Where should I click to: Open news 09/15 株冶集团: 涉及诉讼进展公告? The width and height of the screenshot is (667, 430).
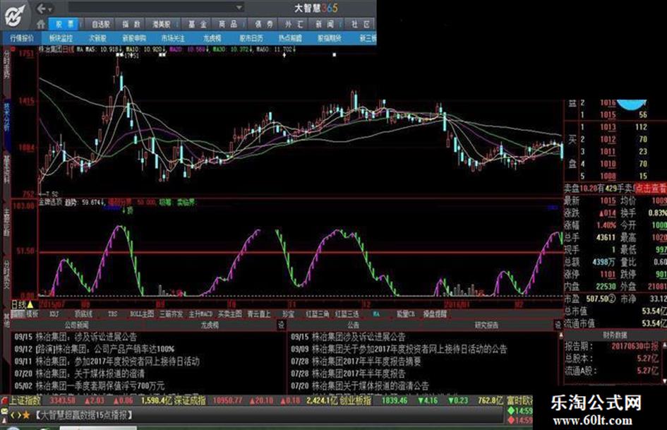coord(76,338)
